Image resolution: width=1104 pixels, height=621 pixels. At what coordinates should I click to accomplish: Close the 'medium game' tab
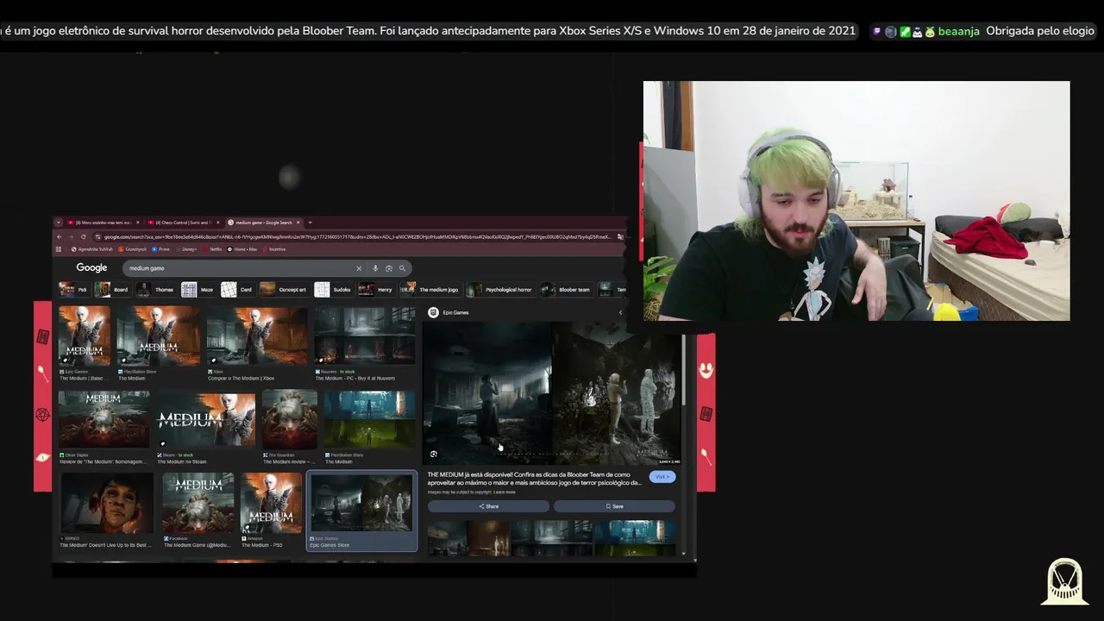click(298, 223)
